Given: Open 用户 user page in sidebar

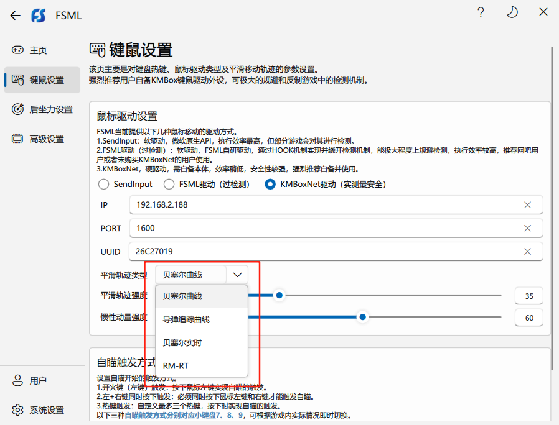Looking at the screenshot, I should [x=39, y=380].
